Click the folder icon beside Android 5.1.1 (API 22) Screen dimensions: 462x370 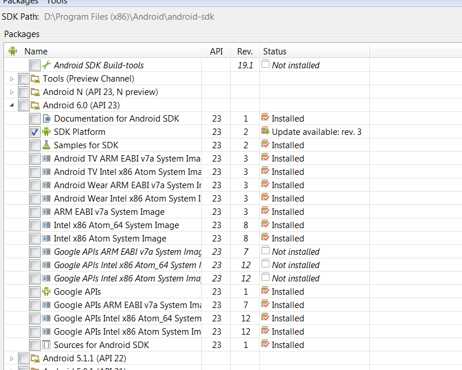click(35, 358)
